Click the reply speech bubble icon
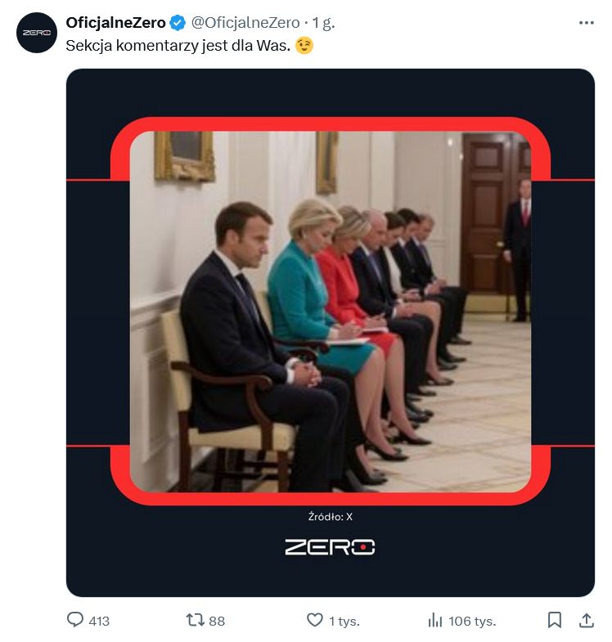 coord(75,621)
